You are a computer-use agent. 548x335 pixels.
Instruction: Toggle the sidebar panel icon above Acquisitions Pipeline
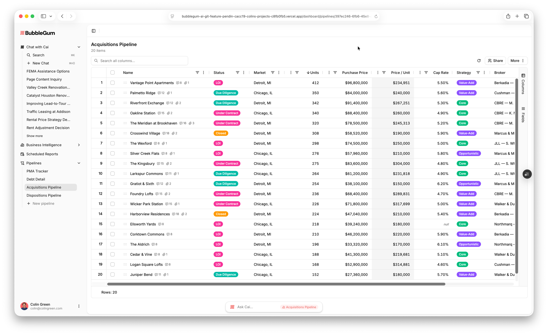[94, 31]
